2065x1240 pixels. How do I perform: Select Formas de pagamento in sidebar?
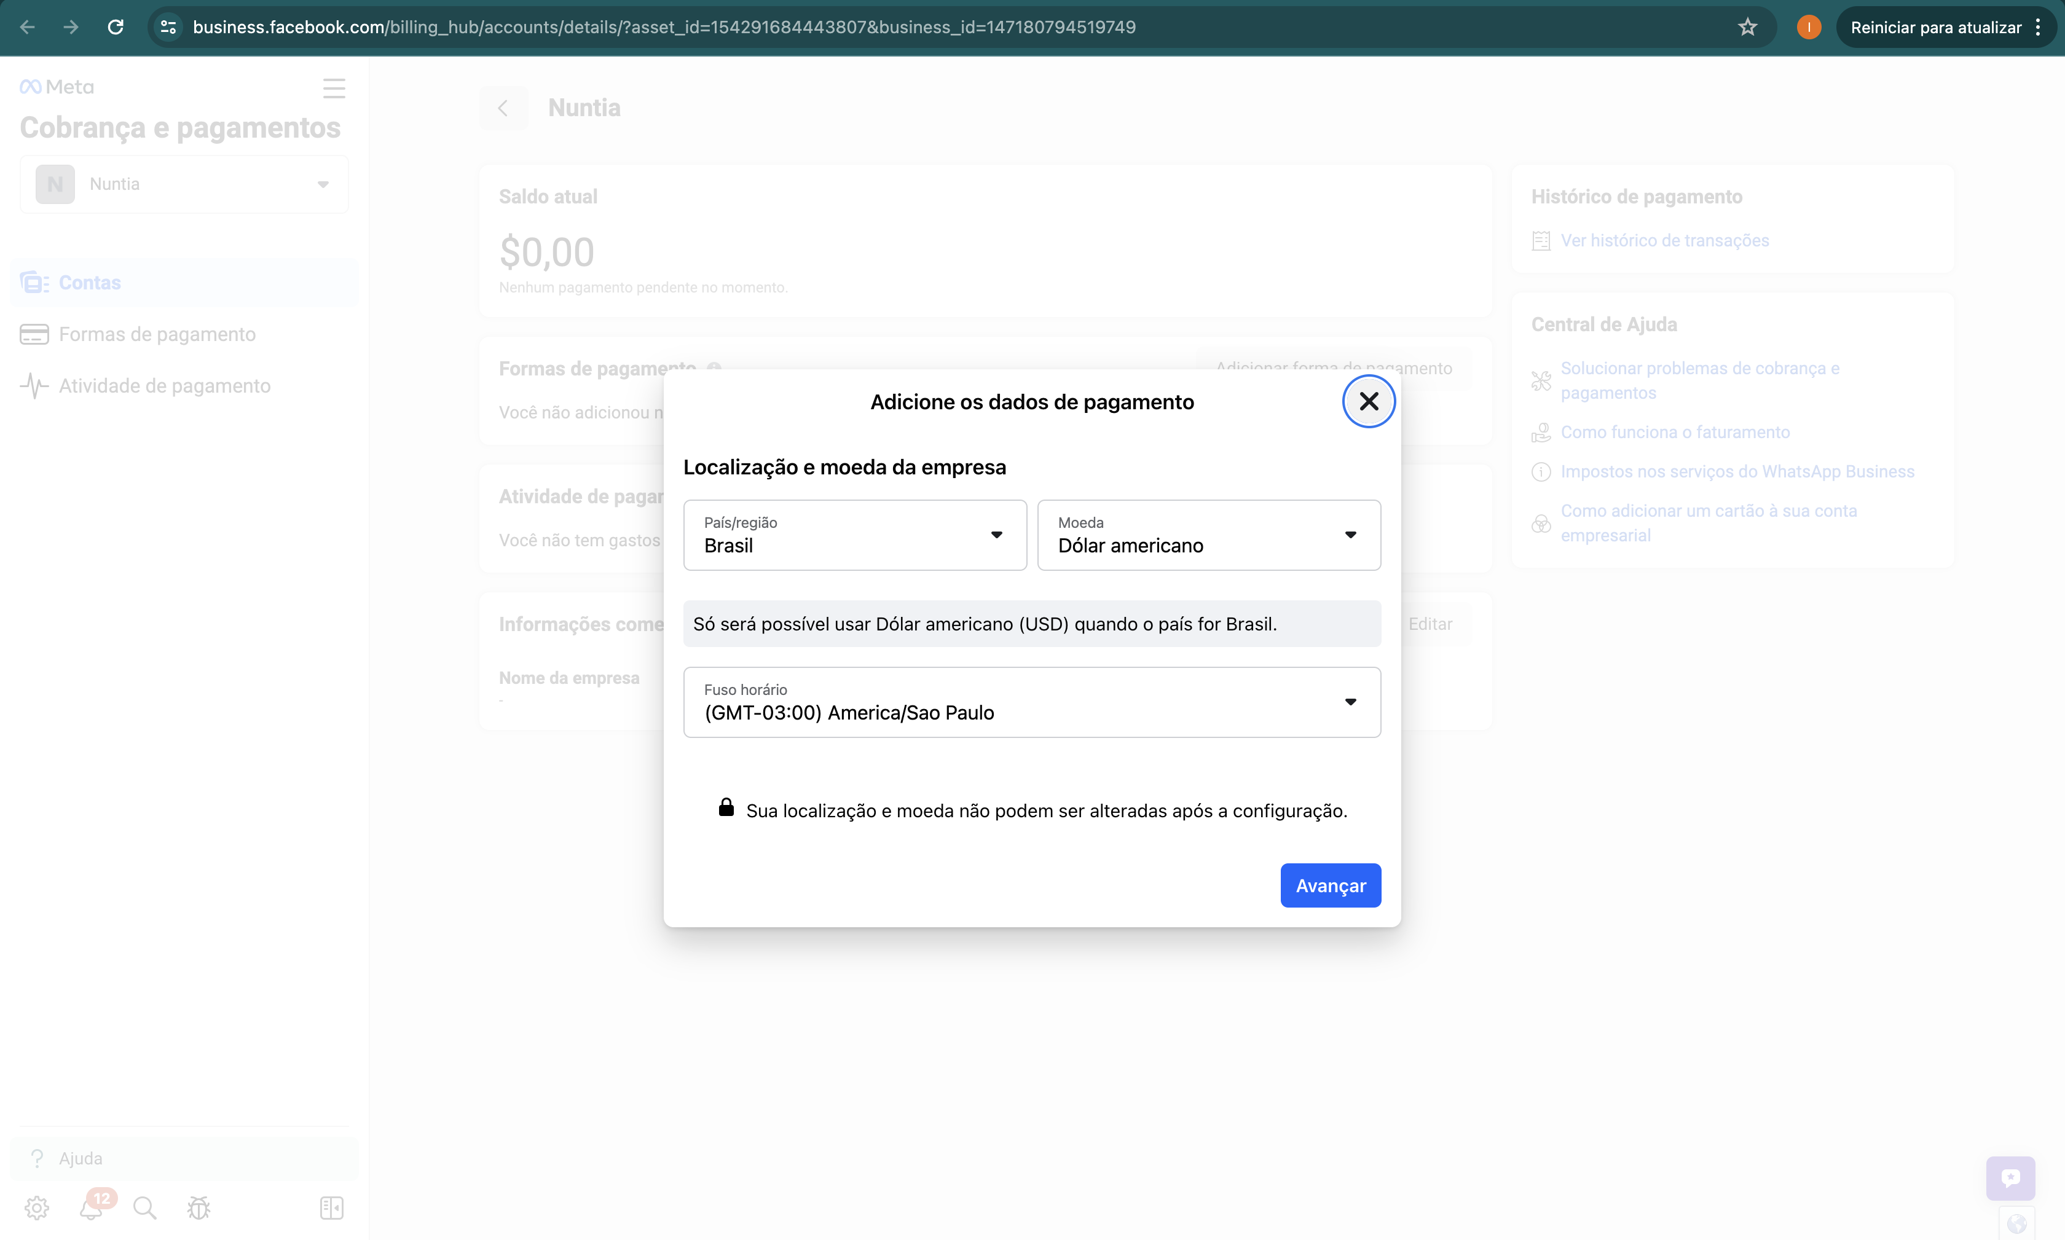tap(184, 334)
